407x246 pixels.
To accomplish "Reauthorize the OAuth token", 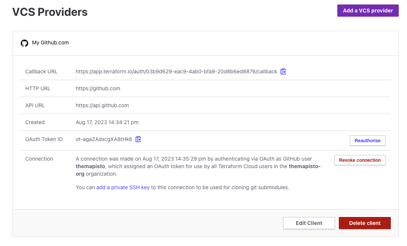I will click(x=367, y=141).
